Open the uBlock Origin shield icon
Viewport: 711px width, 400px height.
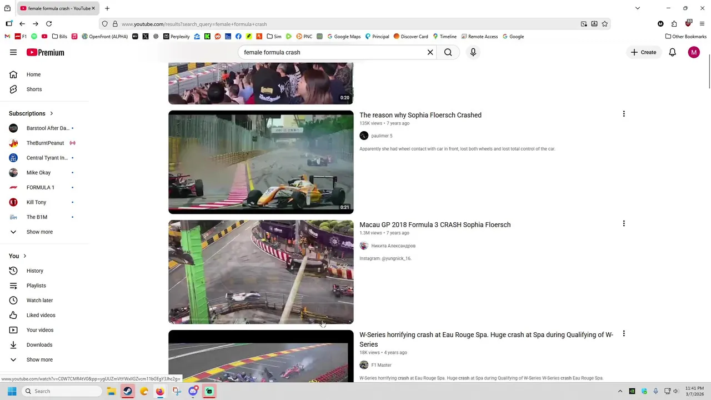pyautogui.click(x=688, y=24)
